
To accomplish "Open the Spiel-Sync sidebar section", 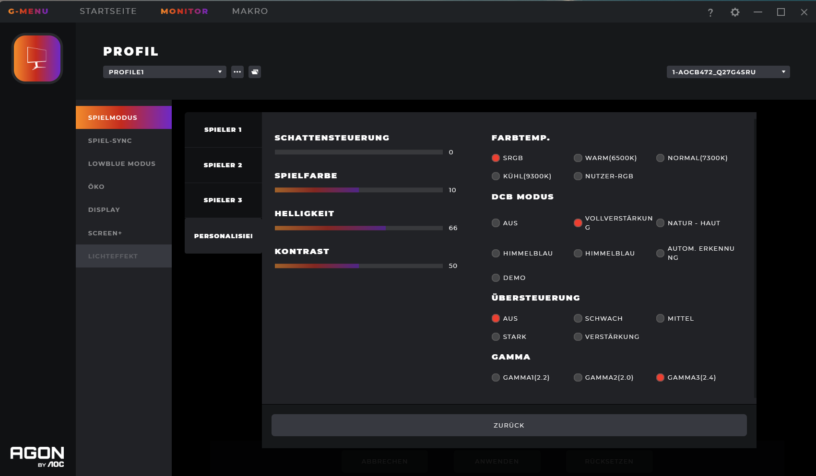I will [x=110, y=140].
